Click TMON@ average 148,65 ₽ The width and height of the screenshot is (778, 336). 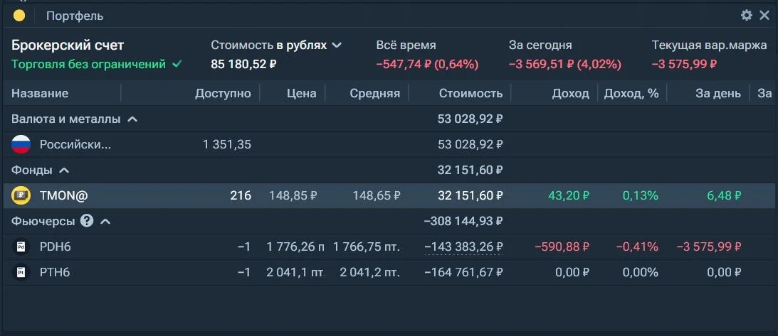(x=376, y=196)
